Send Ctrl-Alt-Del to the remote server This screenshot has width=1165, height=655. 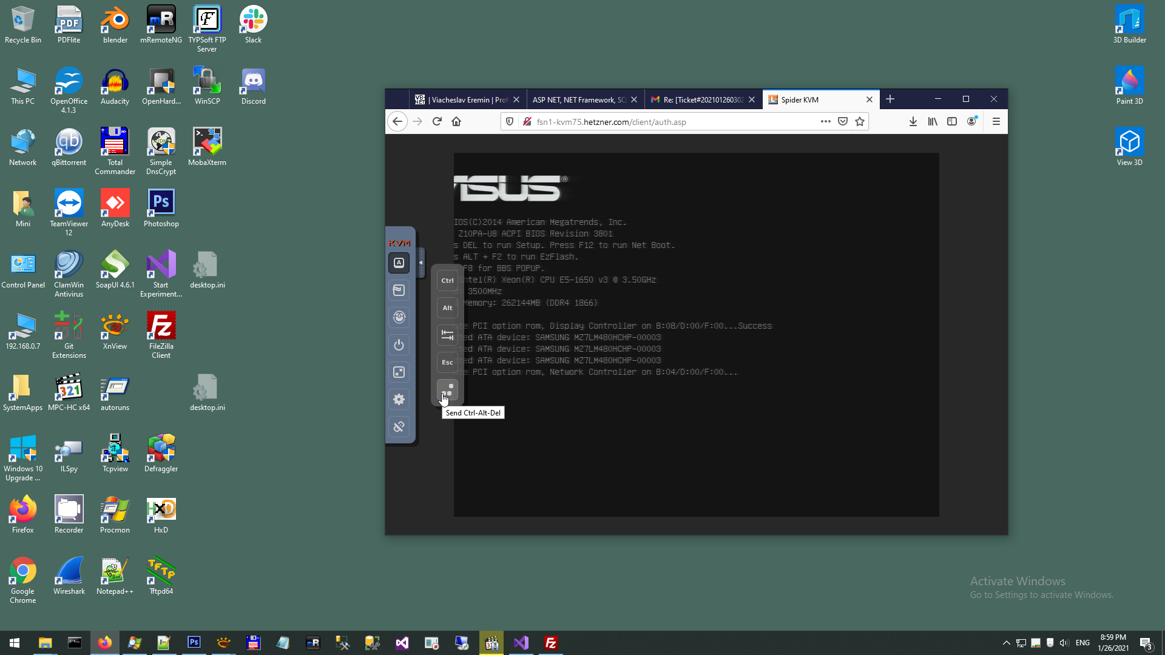point(447,389)
